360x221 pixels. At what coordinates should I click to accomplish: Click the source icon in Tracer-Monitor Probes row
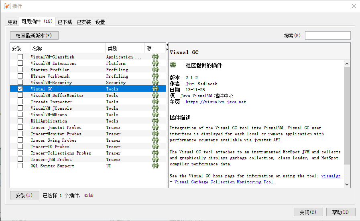pos(155,133)
